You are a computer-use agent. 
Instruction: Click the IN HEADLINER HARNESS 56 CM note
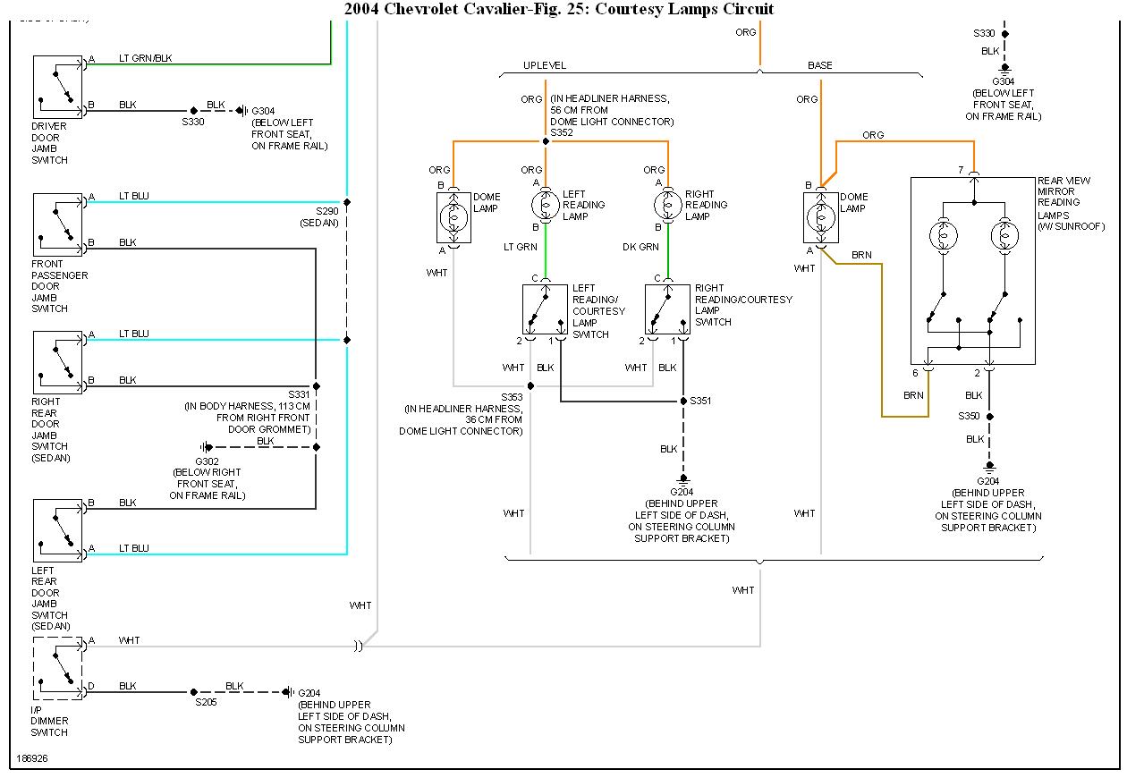(612, 110)
